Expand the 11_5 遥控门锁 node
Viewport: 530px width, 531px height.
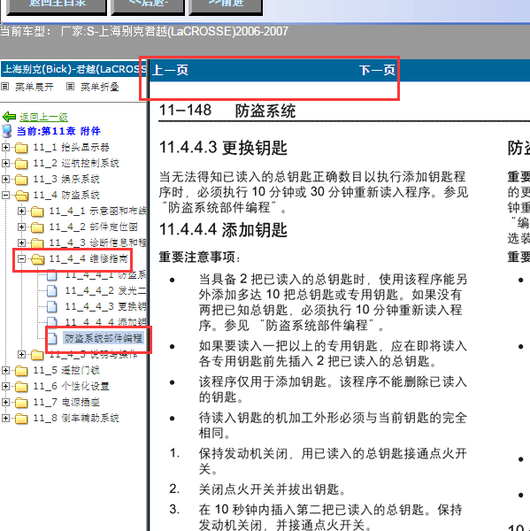5,370
